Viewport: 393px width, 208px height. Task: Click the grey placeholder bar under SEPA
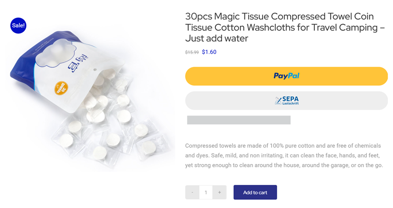pyautogui.click(x=239, y=120)
